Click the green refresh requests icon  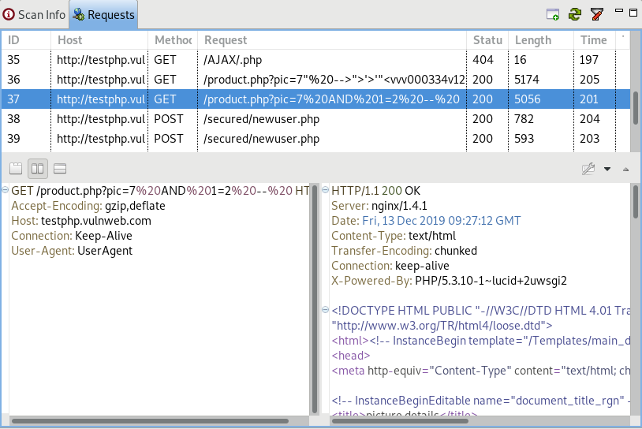click(x=575, y=14)
